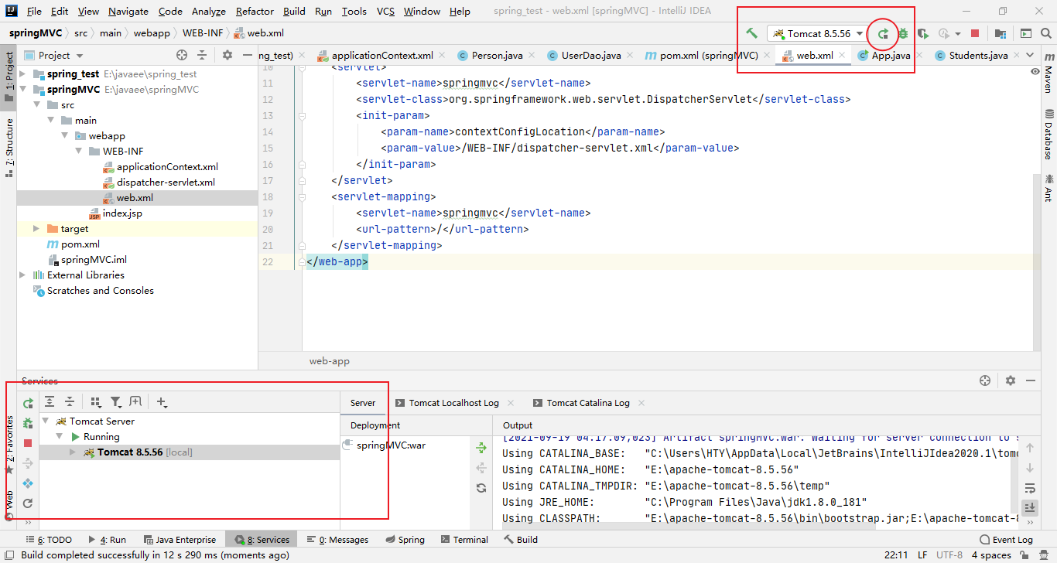Image resolution: width=1057 pixels, height=563 pixels.
Task: Close the web.xml editor tab
Action: [843, 56]
